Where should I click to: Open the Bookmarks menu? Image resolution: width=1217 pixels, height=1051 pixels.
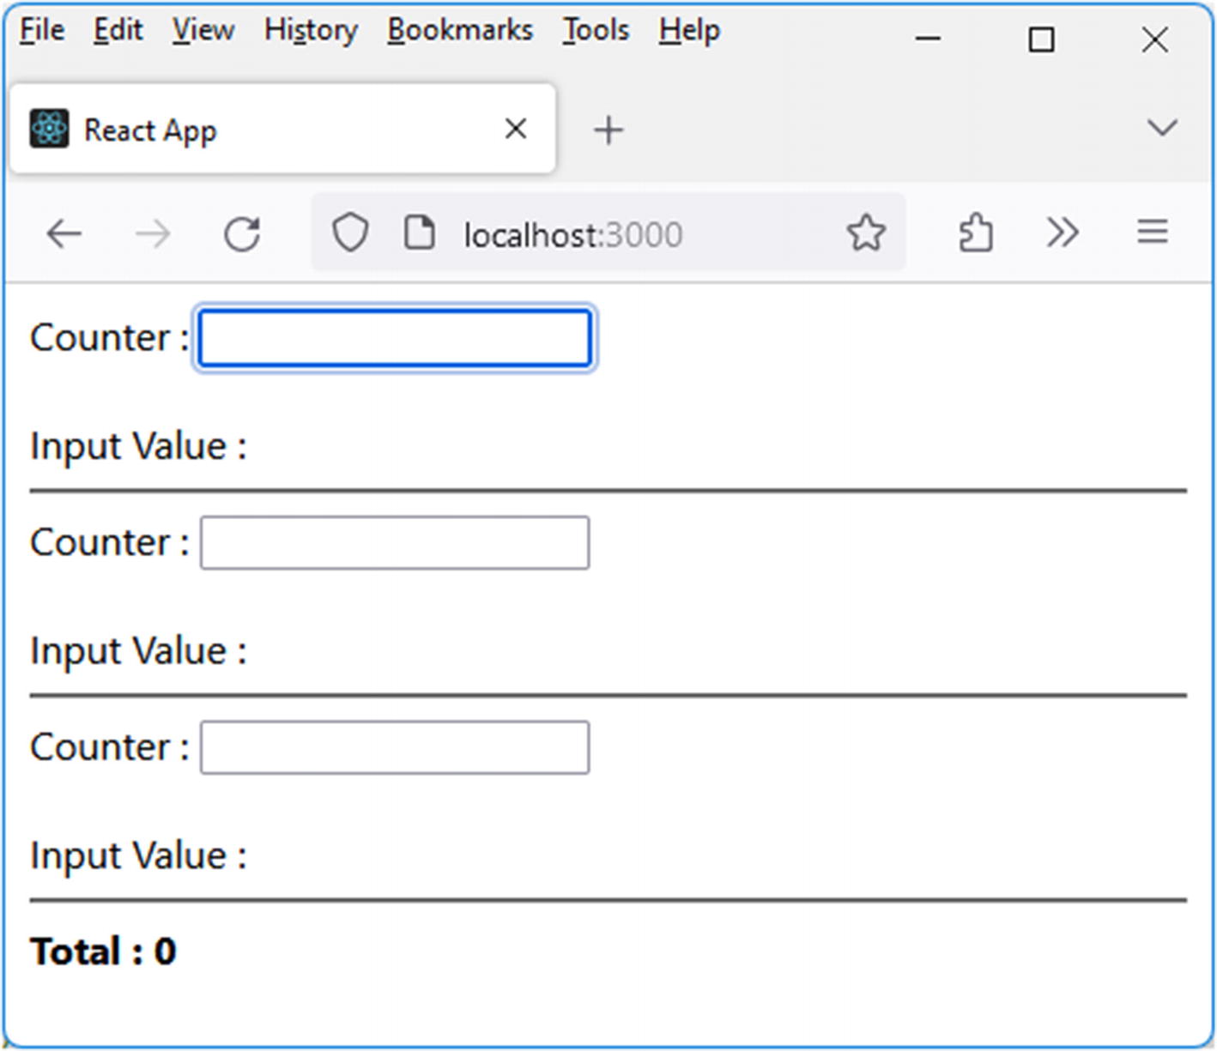coord(460,30)
